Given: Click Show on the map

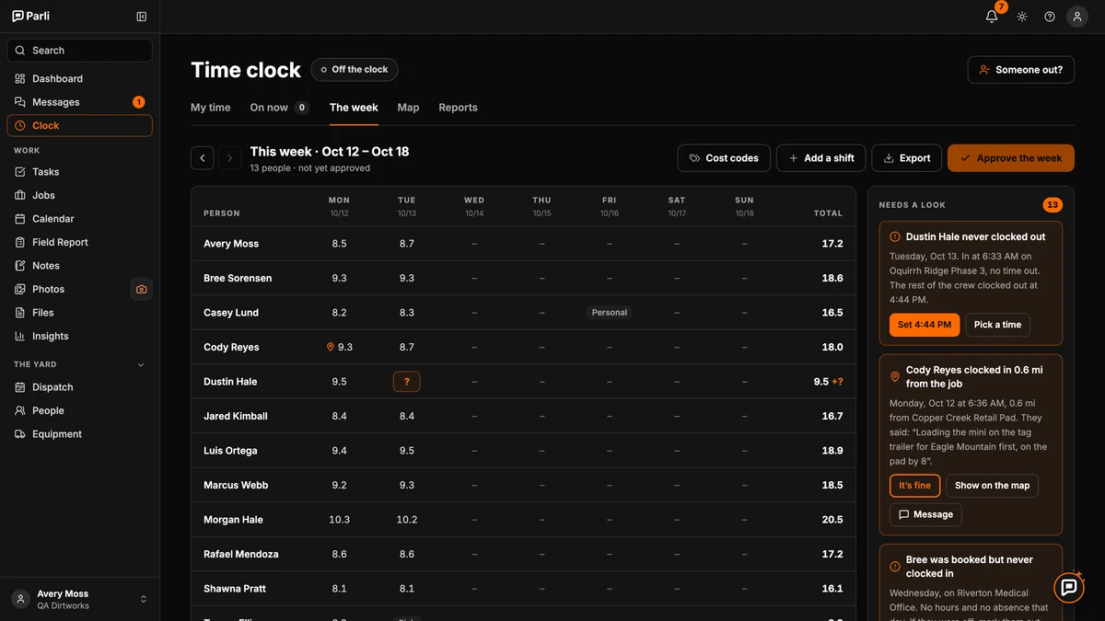Looking at the screenshot, I should click(x=992, y=486).
